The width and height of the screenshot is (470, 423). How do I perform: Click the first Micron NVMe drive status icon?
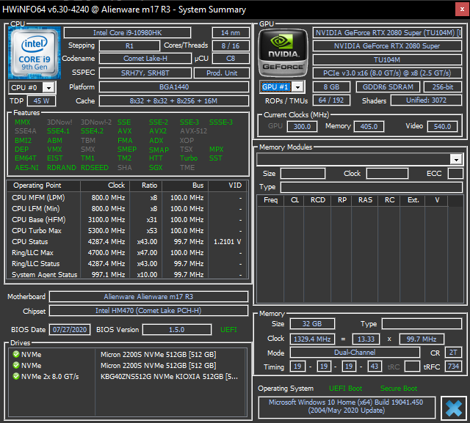click(x=15, y=354)
